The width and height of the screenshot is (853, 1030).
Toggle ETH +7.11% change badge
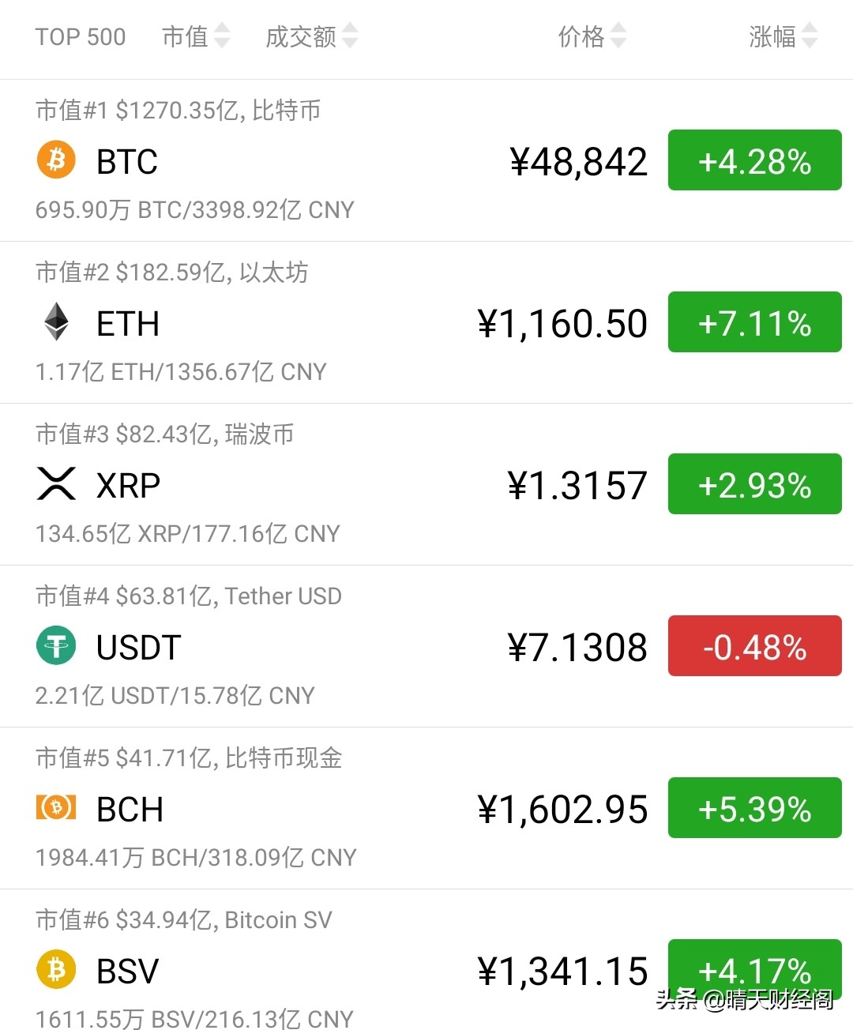click(x=754, y=322)
